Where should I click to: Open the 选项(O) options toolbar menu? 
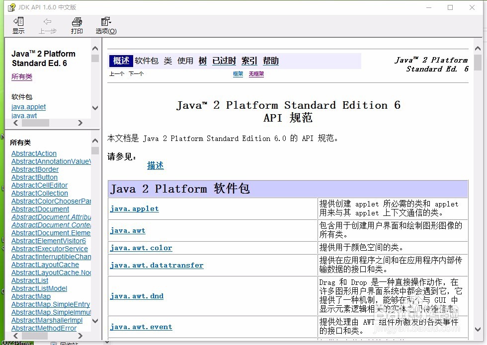[106, 25]
